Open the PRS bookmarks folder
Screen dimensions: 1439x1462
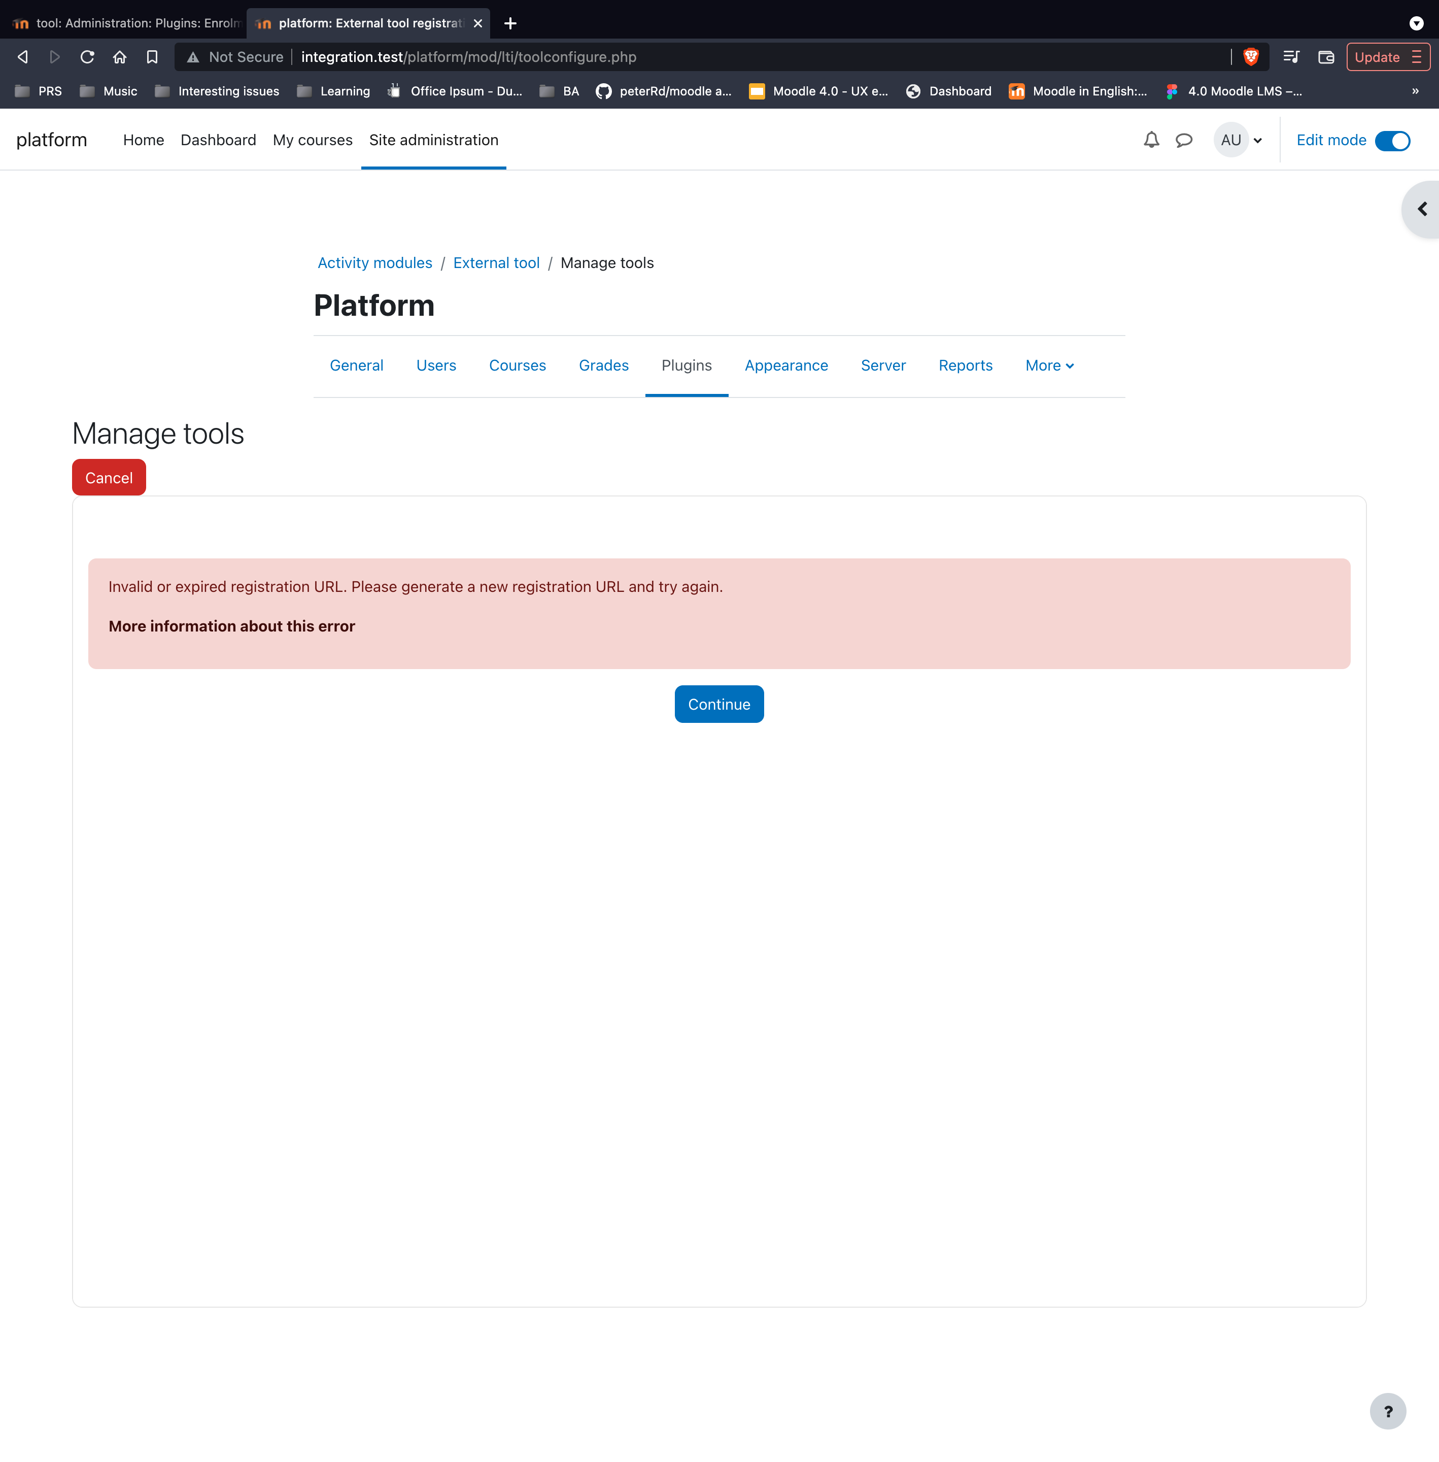[x=39, y=91]
